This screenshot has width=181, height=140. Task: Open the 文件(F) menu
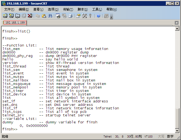(x=9, y=9)
